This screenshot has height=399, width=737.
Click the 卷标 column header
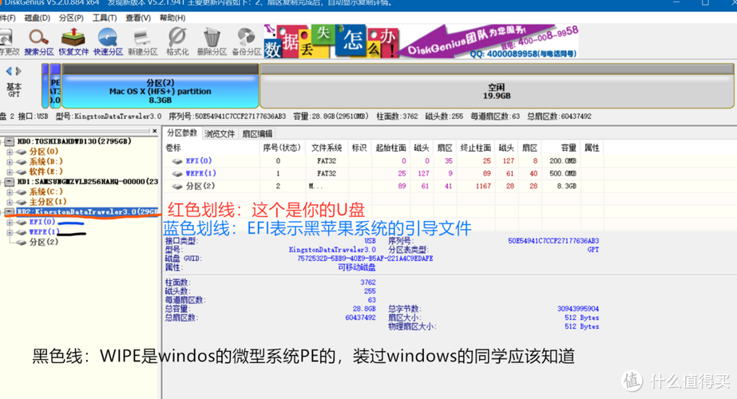(x=212, y=148)
